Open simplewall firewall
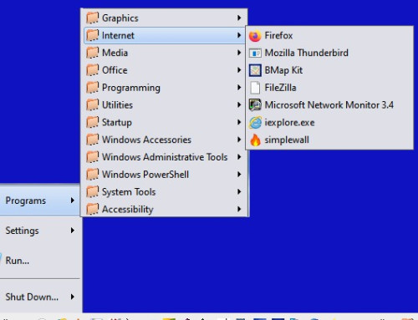418x320 pixels. [x=329, y=140]
